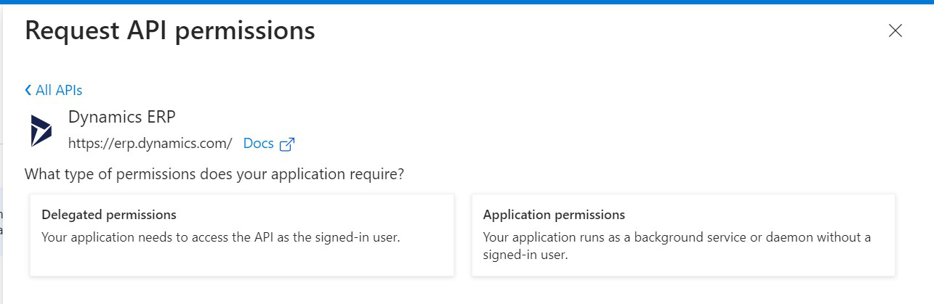
Task: Click the external link icon beside Docs
Action: [287, 144]
